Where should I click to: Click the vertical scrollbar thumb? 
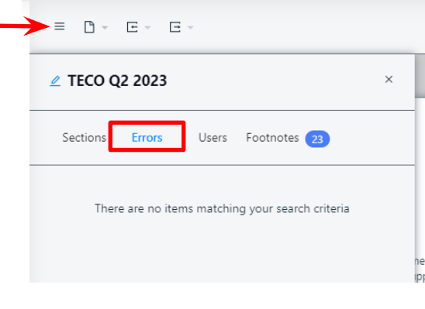420,75
